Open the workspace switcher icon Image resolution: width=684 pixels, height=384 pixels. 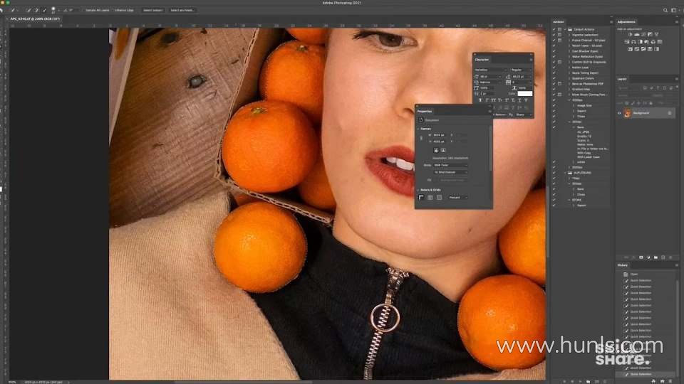point(674,10)
